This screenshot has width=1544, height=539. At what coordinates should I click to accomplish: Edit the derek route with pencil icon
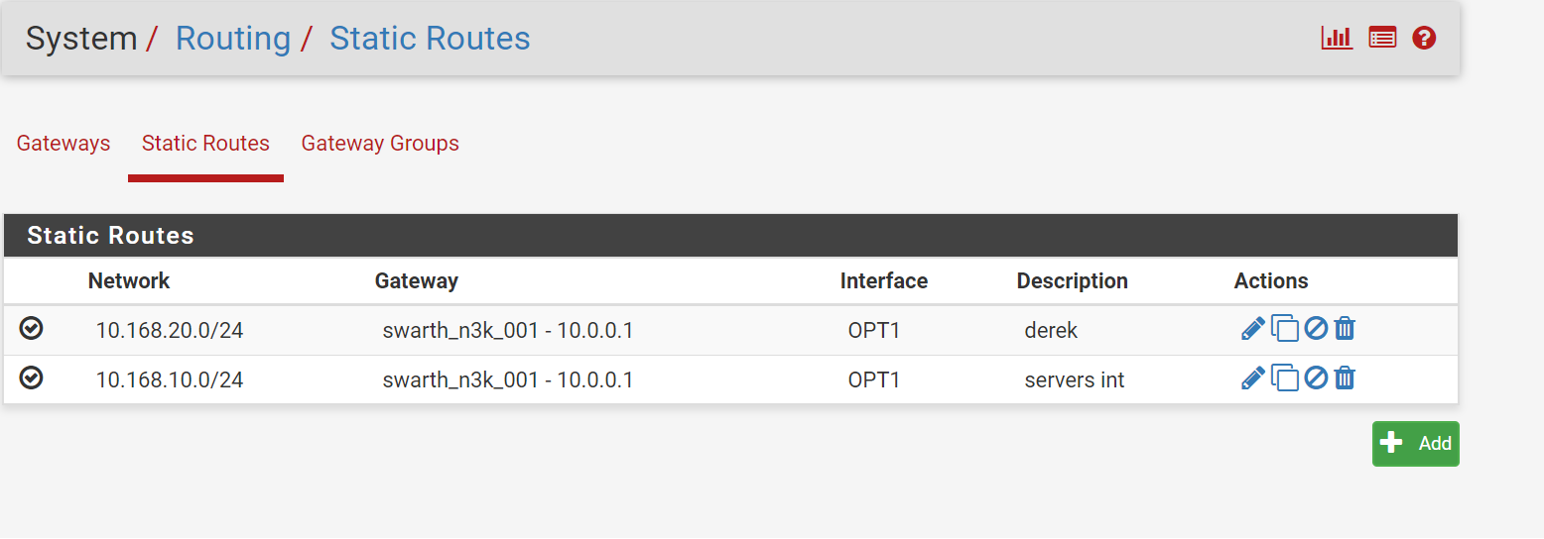point(1253,328)
